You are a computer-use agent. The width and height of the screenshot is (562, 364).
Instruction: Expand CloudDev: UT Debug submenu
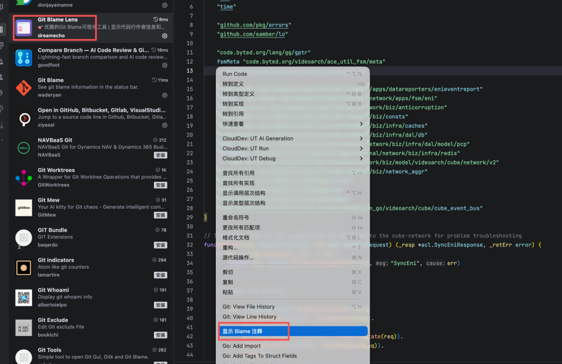click(293, 158)
